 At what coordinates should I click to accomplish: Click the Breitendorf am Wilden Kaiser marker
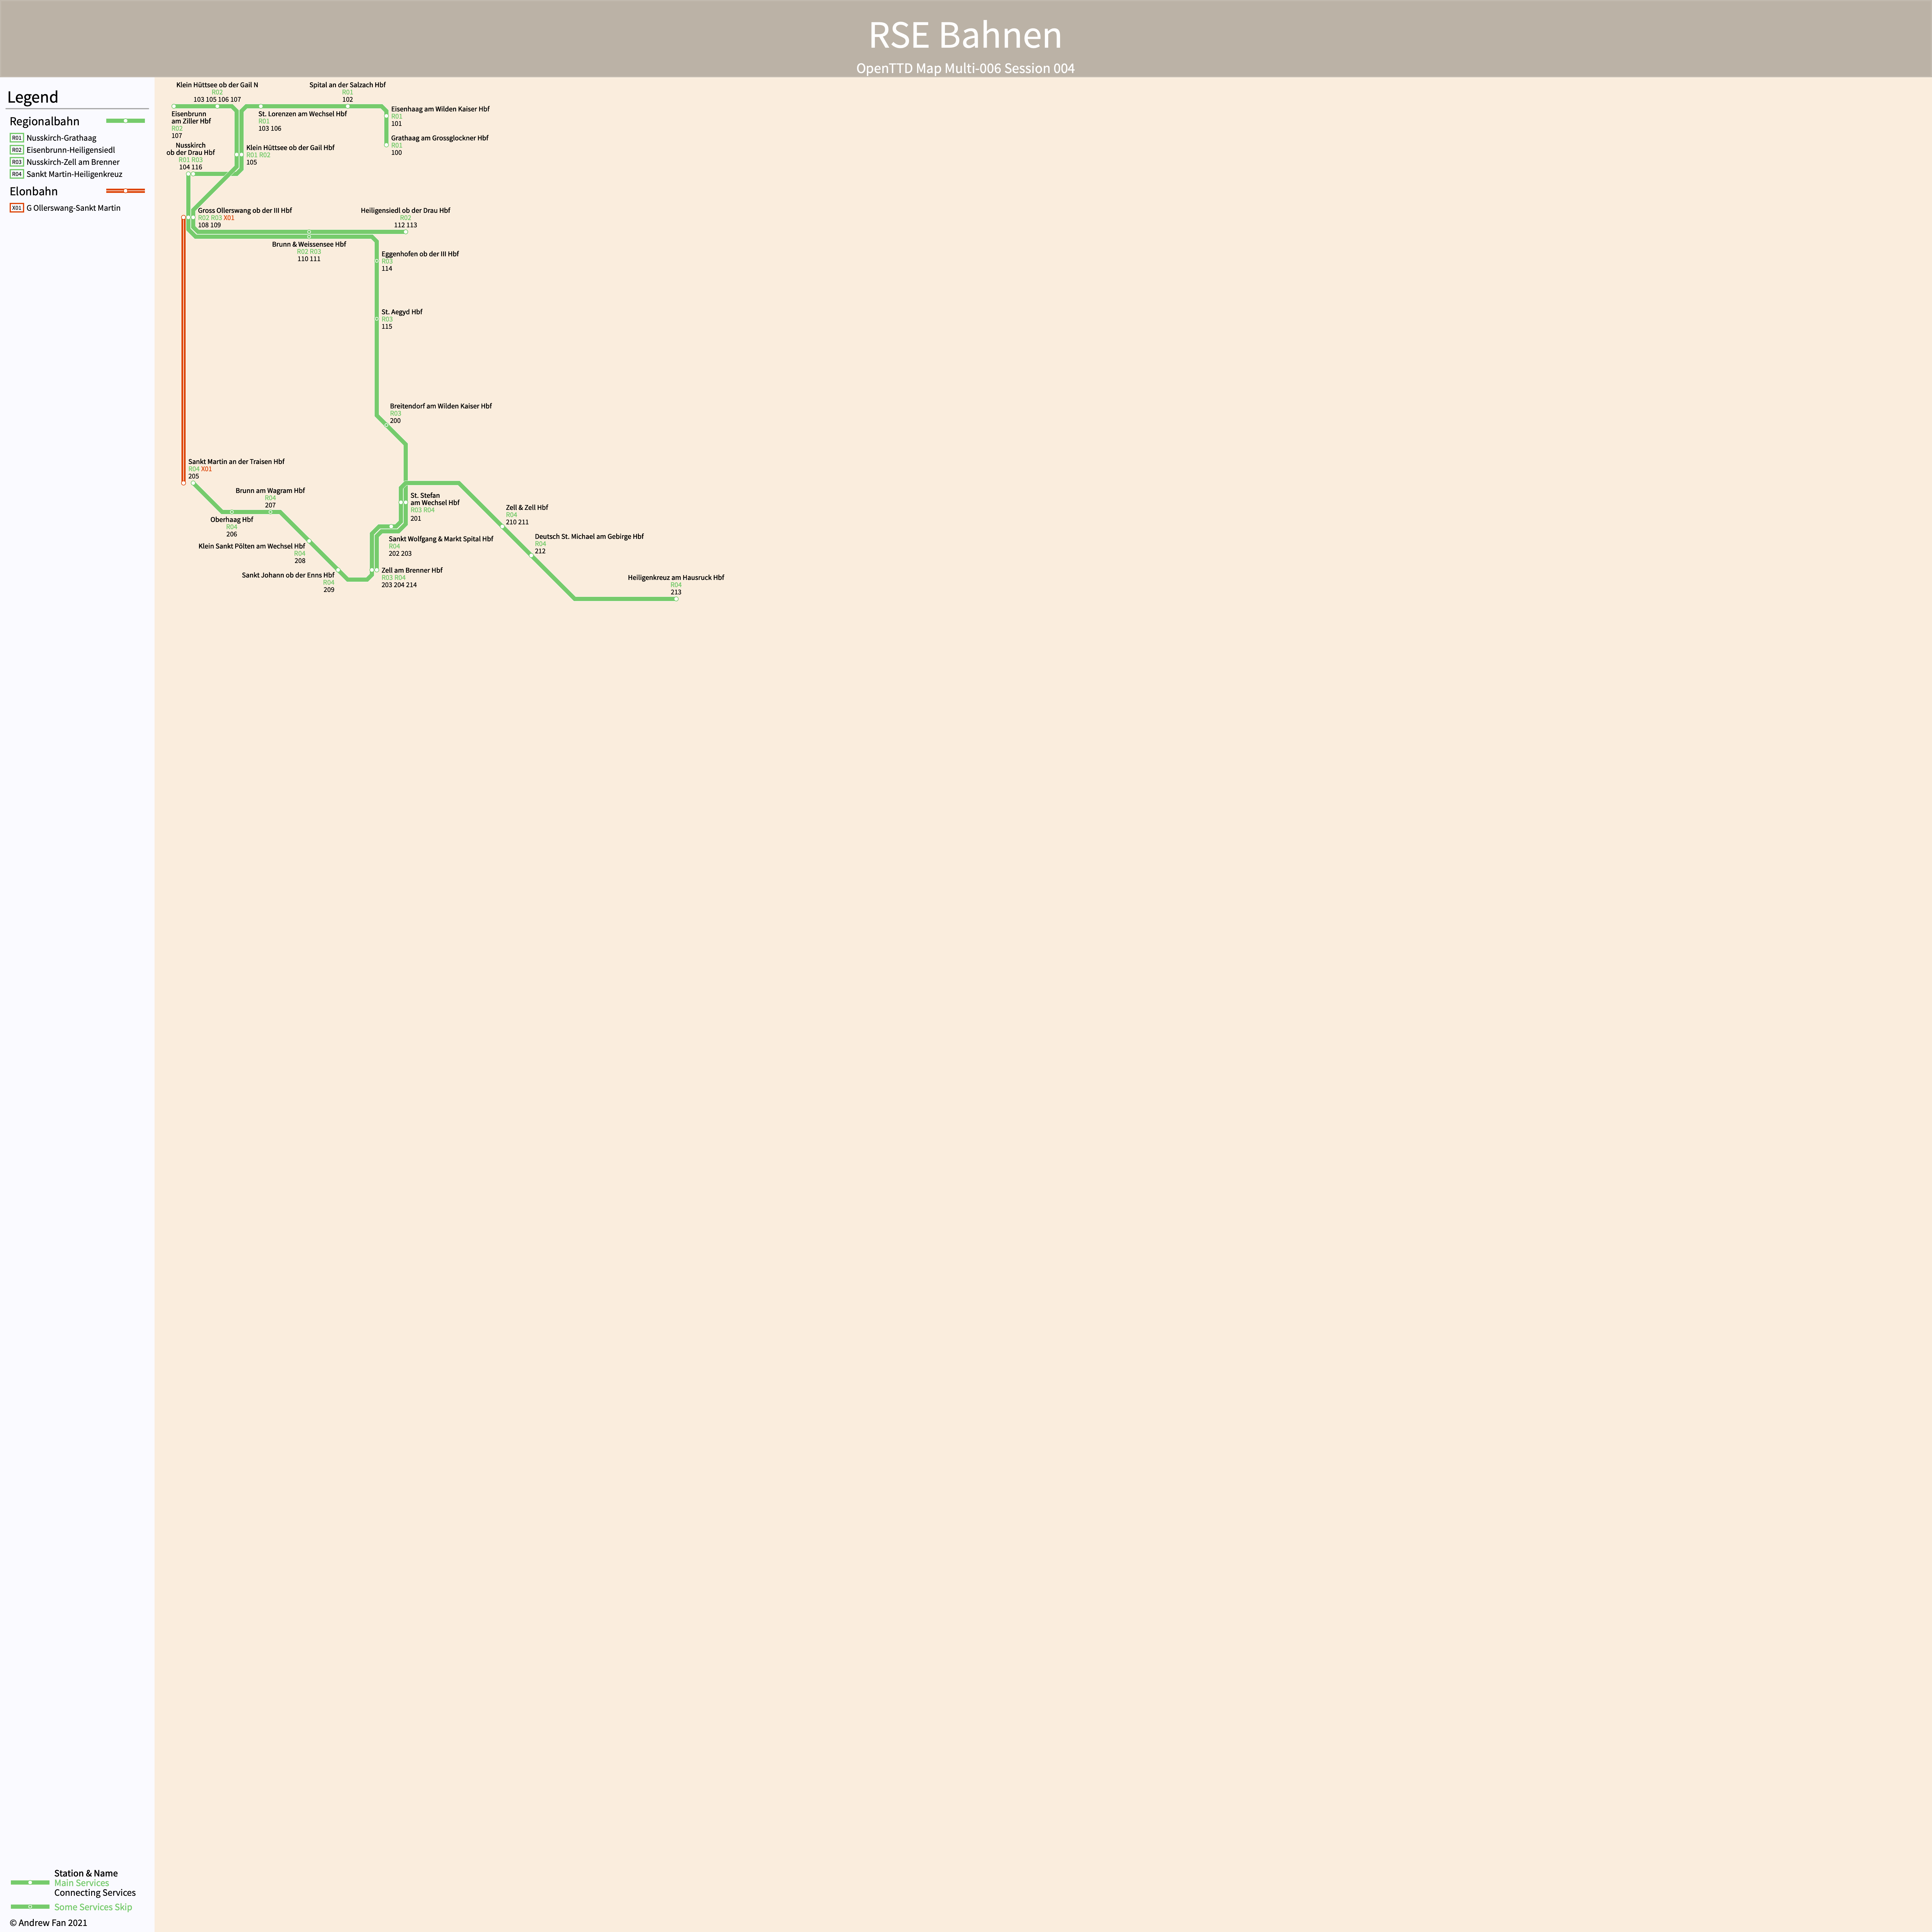[387, 425]
